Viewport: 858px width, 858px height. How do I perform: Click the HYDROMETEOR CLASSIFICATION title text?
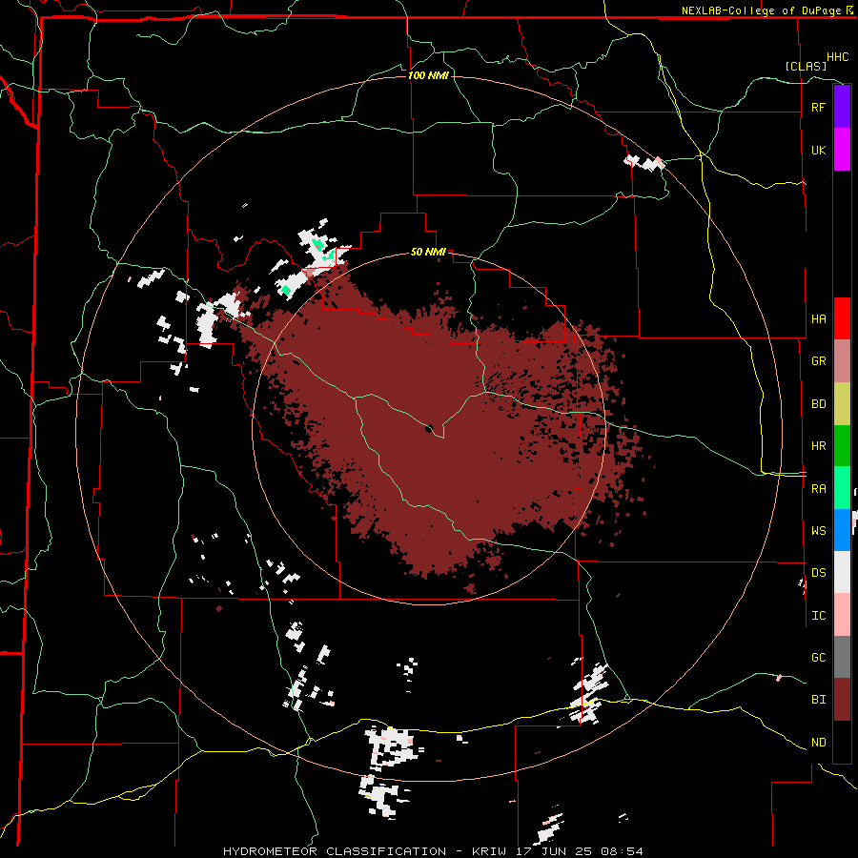335,851
